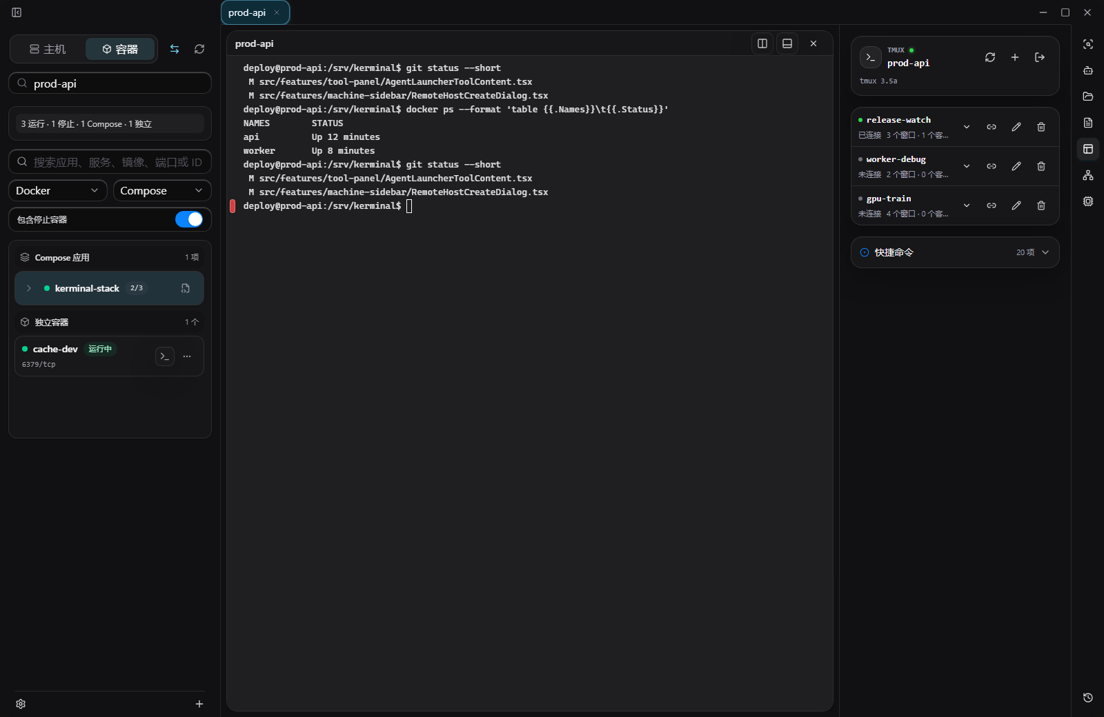Open the folder file browser icon

click(x=1088, y=97)
